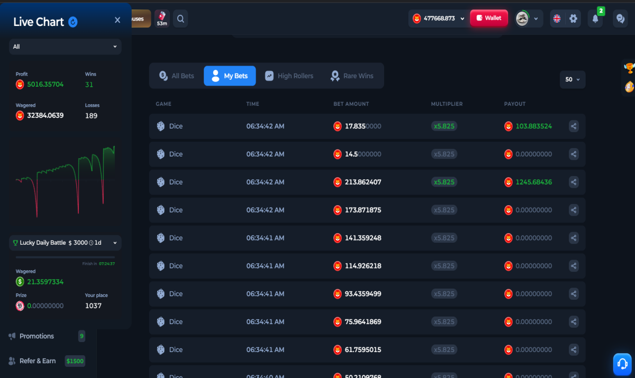Expand the All filter dropdown

pyautogui.click(x=65, y=47)
